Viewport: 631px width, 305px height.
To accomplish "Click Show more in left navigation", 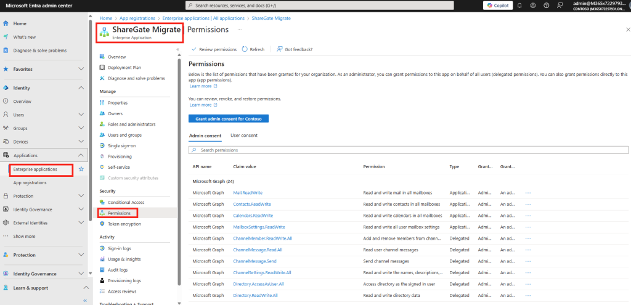I will point(24,237).
